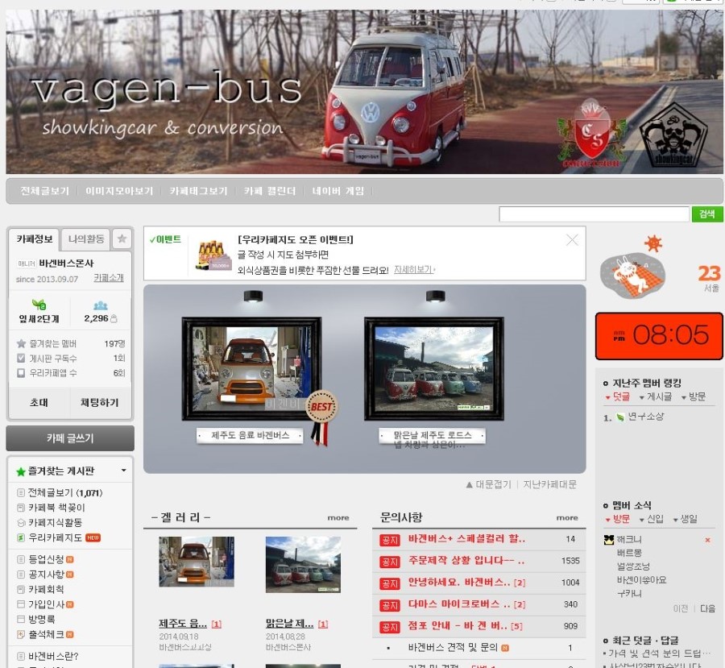Open post 바겐버스 견적 및 문의
Viewport: 725px width, 668px height.
coord(453,648)
